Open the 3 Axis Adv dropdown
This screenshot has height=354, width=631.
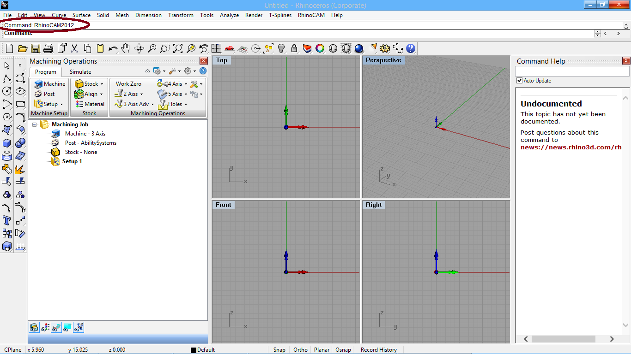coord(134,104)
